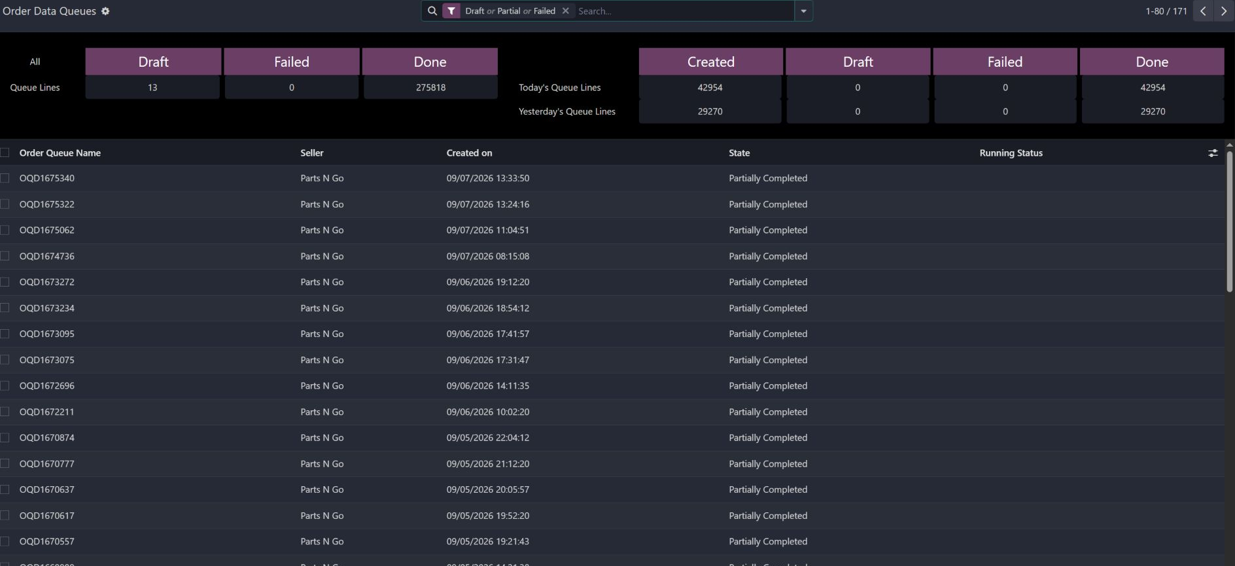Image resolution: width=1235 pixels, height=566 pixels.
Task: Click the list vertical scrollbar thumb
Action: (1230, 221)
